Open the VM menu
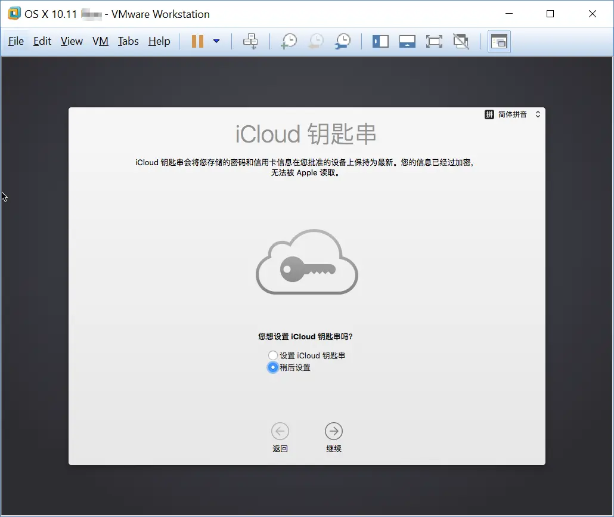 (100, 41)
